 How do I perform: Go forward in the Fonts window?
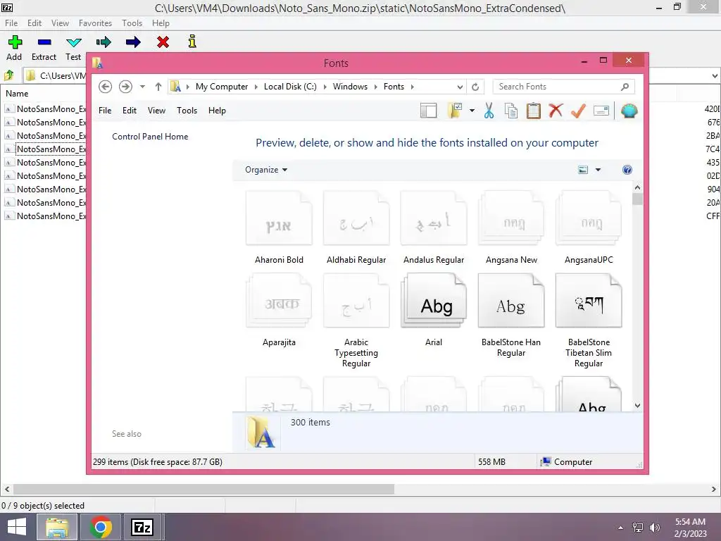(x=125, y=87)
